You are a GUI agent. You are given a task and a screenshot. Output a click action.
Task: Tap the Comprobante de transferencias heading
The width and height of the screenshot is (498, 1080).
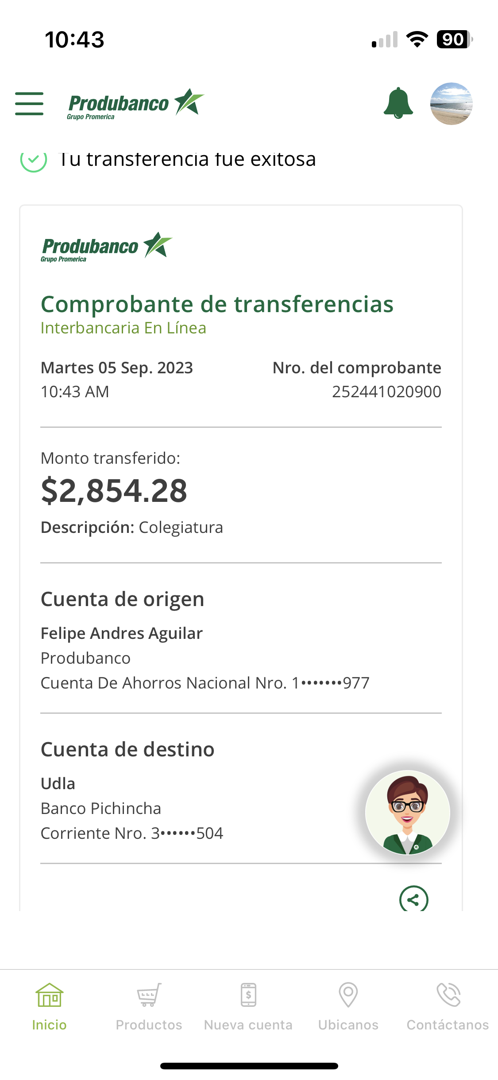[217, 305]
